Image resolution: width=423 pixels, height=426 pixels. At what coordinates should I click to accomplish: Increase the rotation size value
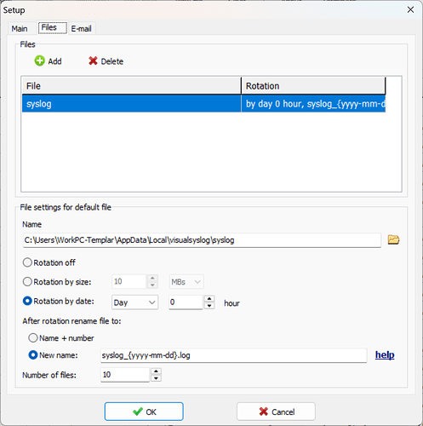[x=152, y=279]
